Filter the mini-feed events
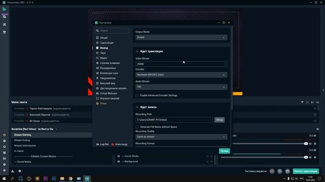The height and width of the screenshot is (182, 325). point(302,102)
